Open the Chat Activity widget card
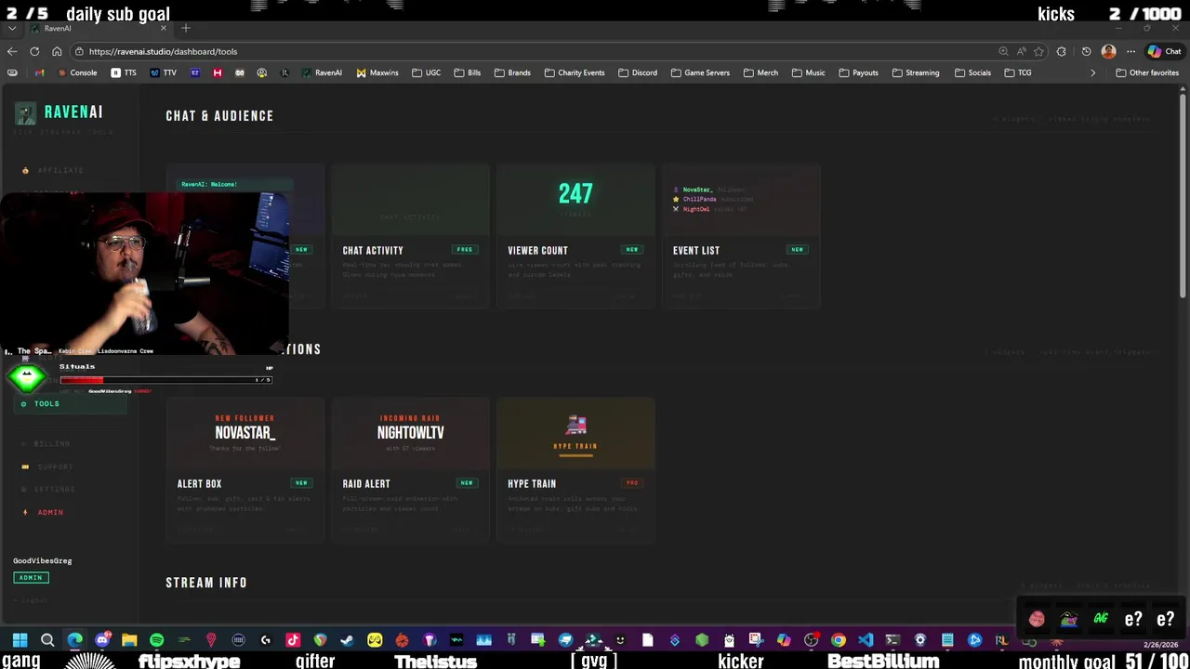The image size is (1190, 669). 410,236
